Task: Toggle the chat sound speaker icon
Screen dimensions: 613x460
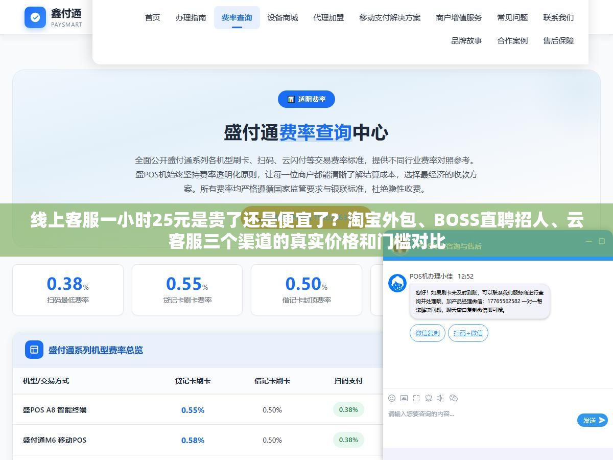Action: (x=440, y=398)
